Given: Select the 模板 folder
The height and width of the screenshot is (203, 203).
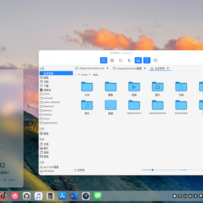Looking at the screenshot, I should [111, 89].
